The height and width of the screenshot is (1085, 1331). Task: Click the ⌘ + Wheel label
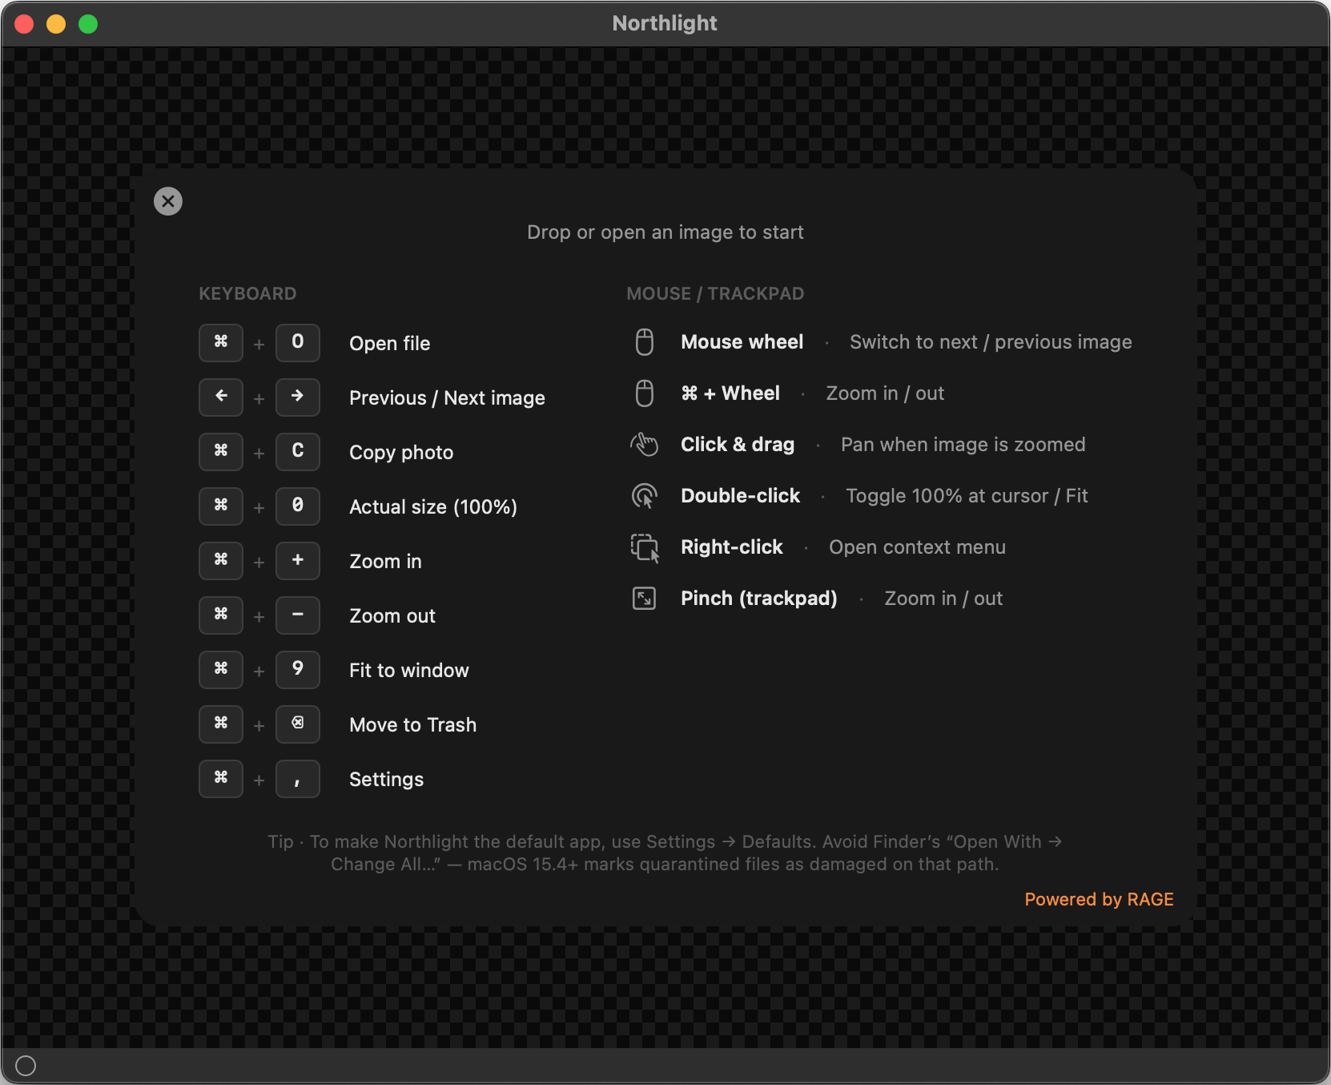click(730, 393)
